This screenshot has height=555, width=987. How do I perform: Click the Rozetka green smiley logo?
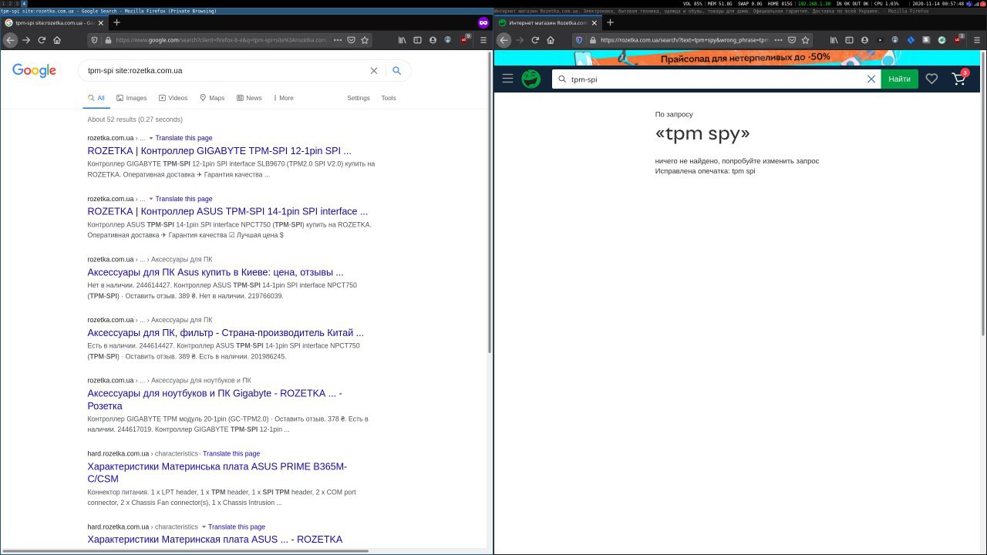531,79
